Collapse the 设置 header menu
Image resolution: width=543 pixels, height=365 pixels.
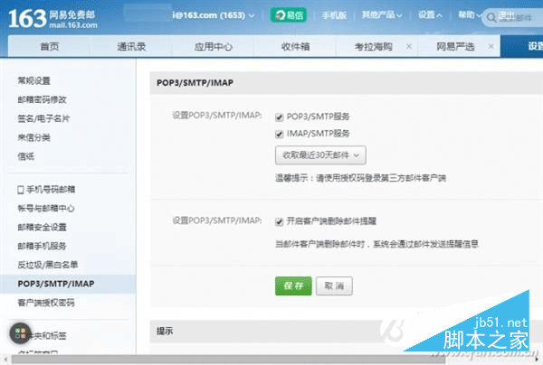(430, 14)
